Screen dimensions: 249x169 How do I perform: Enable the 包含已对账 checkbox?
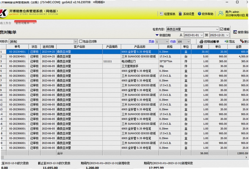coord(81,41)
